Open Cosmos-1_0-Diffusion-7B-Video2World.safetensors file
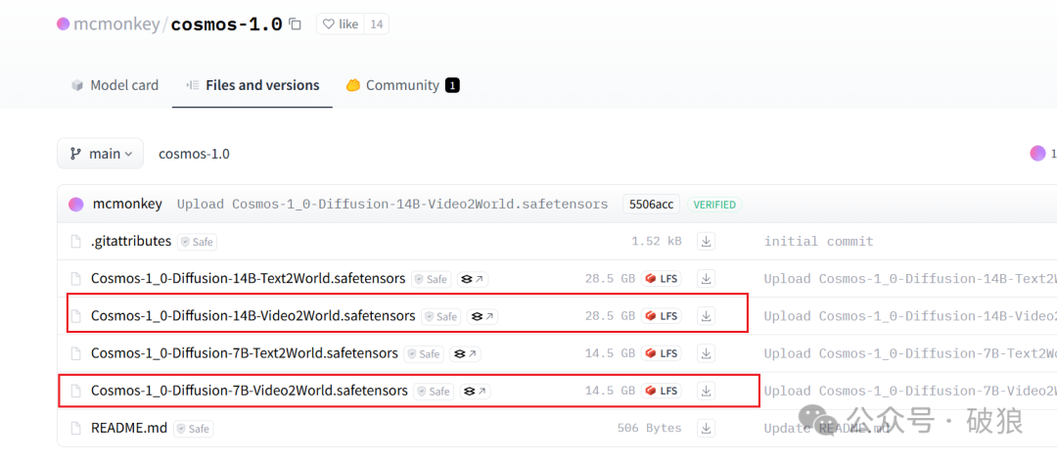The image size is (1057, 463). [x=250, y=391]
